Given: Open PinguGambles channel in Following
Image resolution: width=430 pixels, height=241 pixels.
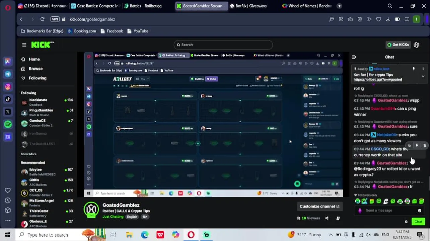Looking at the screenshot, I should [47, 112].
